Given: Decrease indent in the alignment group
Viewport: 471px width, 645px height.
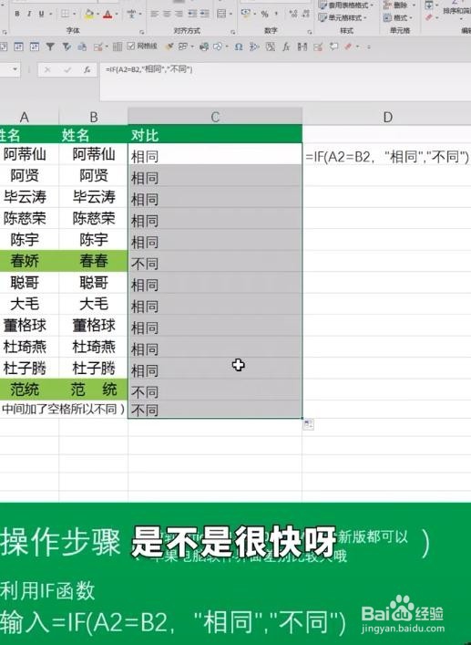Looking at the screenshot, I should [192, 14].
